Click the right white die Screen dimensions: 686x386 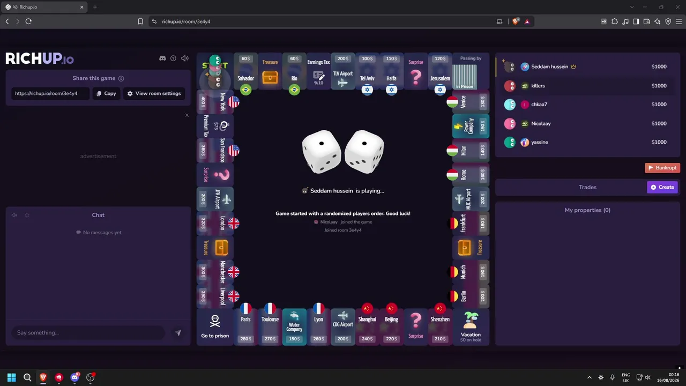pos(364,152)
